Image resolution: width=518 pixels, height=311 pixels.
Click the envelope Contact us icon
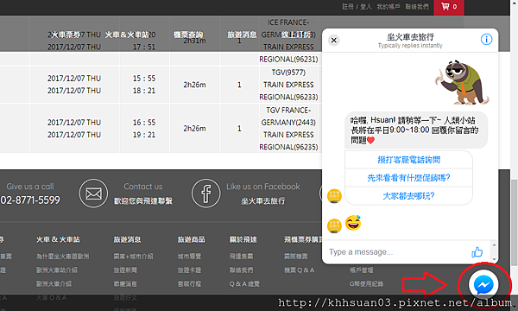(x=93, y=194)
